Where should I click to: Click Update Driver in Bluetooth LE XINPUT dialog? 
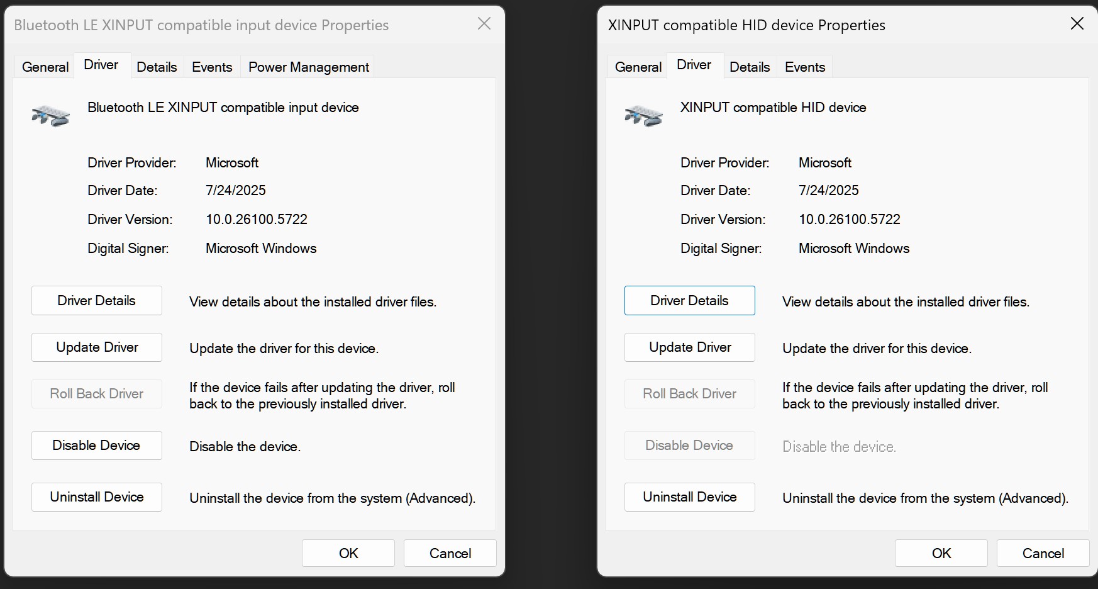click(97, 347)
